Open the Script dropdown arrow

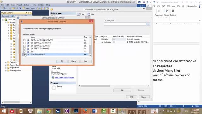86,14
